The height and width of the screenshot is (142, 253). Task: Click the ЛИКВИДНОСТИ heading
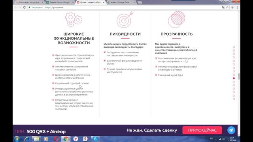coord(125,34)
